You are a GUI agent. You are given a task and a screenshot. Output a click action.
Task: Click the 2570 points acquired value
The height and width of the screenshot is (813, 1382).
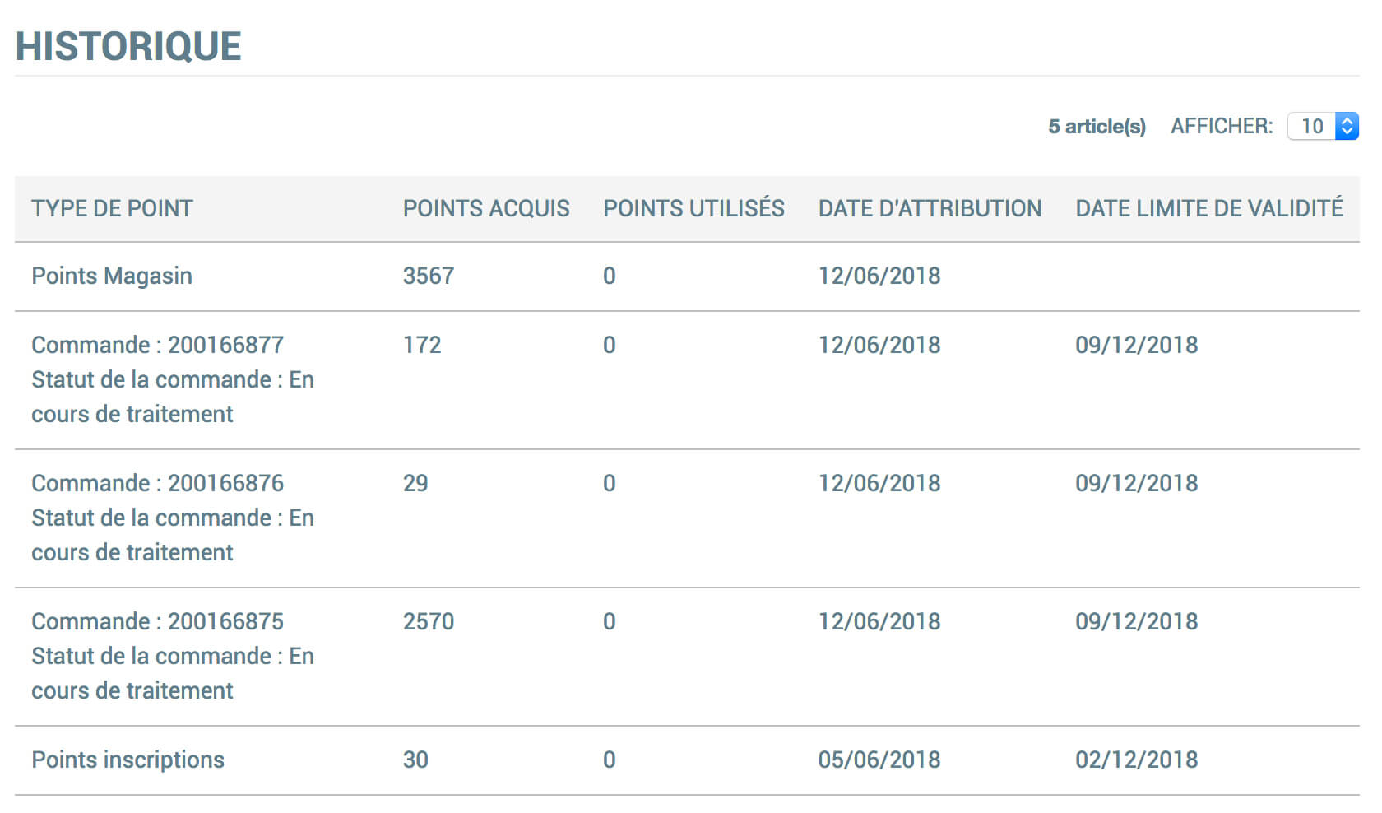click(428, 621)
